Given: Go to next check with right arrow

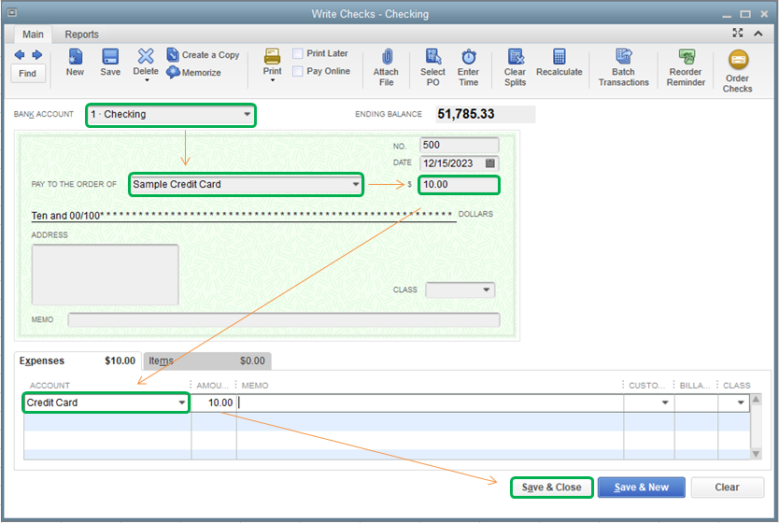Looking at the screenshot, I should click(x=36, y=54).
